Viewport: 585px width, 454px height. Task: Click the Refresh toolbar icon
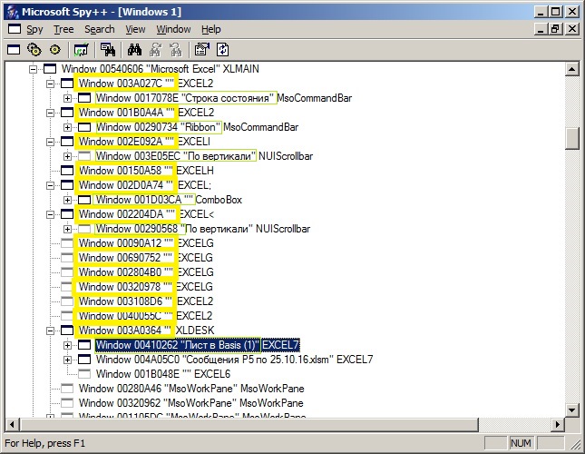pyautogui.click(x=221, y=49)
